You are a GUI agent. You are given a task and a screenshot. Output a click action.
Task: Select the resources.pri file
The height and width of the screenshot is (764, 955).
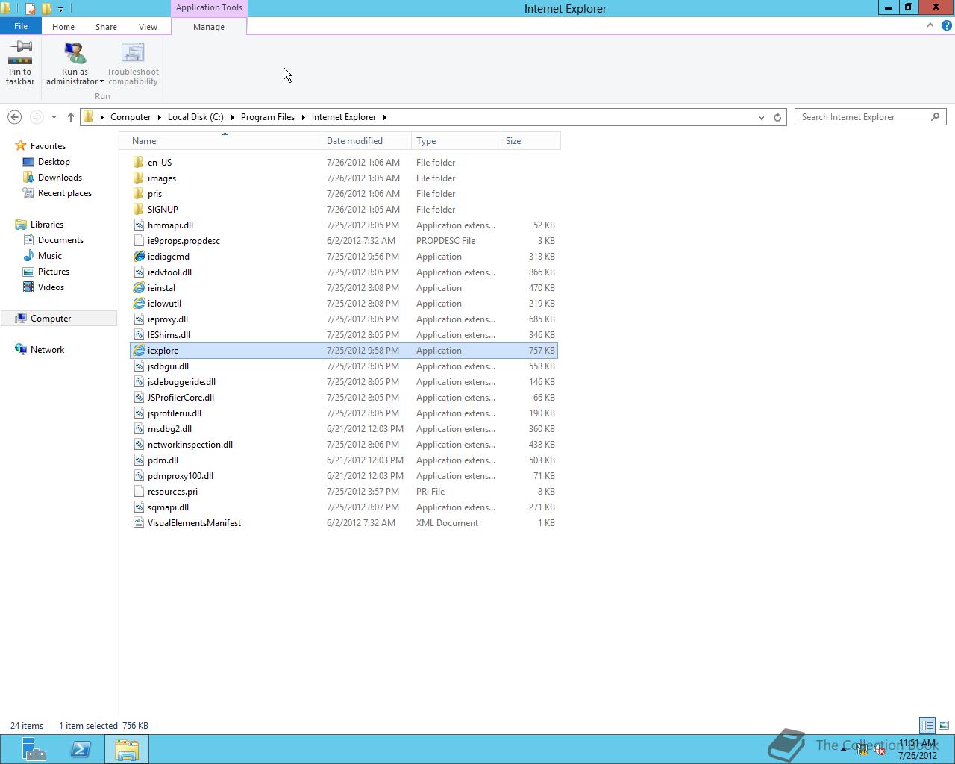344,492
